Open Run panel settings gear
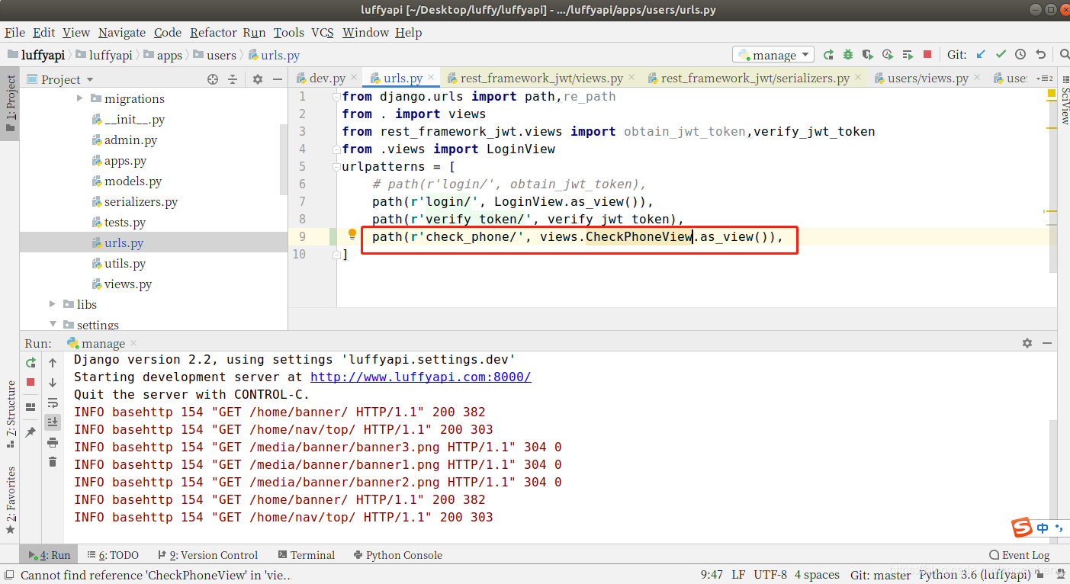The height and width of the screenshot is (584, 1070). coord(1027,344)
